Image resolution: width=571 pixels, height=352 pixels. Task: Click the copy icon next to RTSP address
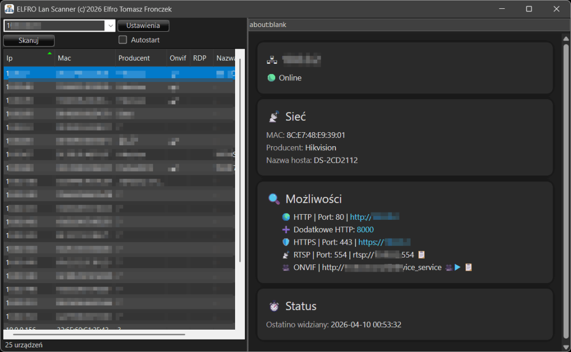pos(422,255)
